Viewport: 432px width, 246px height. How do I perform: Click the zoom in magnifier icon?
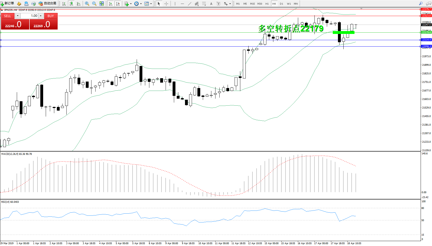pyautogui.click(x=87, y=4)
